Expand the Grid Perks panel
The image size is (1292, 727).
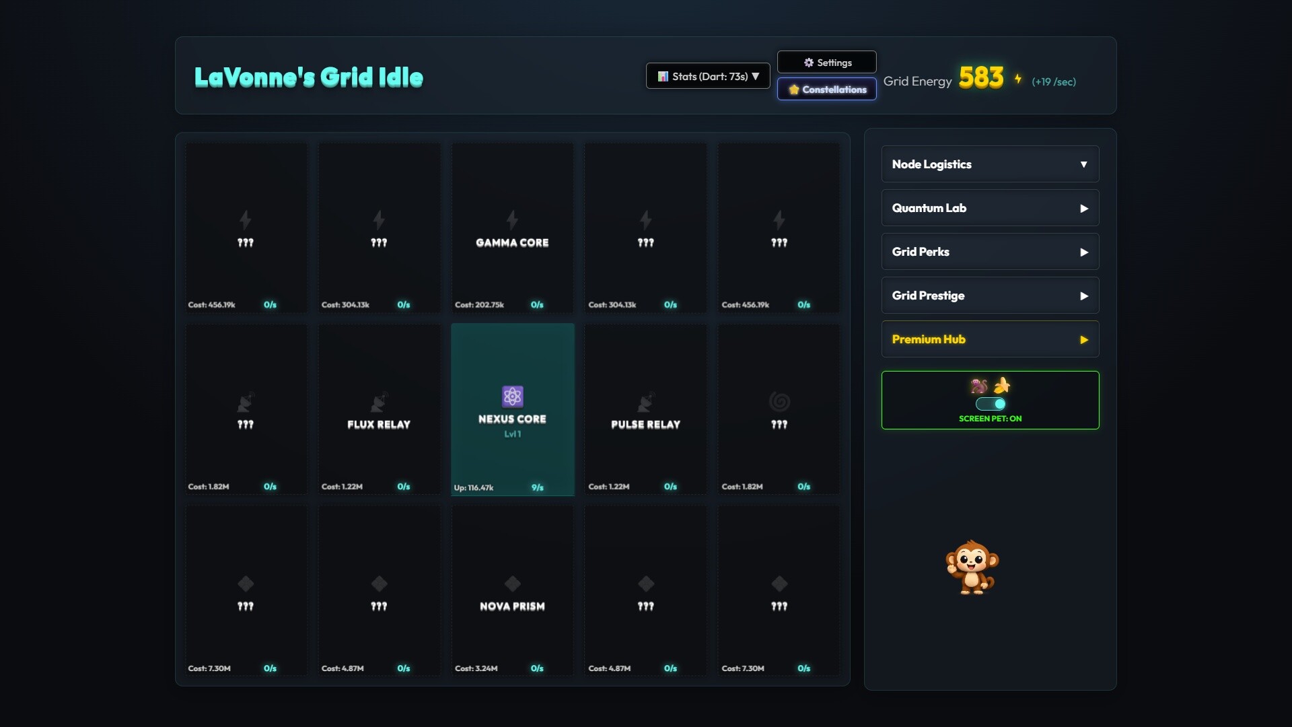990,252
